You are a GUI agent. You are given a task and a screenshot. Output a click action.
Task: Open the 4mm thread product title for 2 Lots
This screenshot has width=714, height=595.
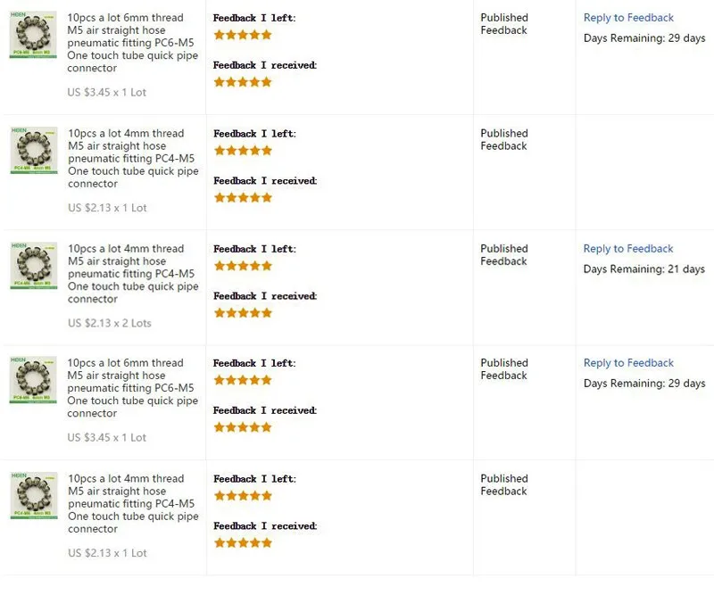pyautogui.click(x=133, y=274)
